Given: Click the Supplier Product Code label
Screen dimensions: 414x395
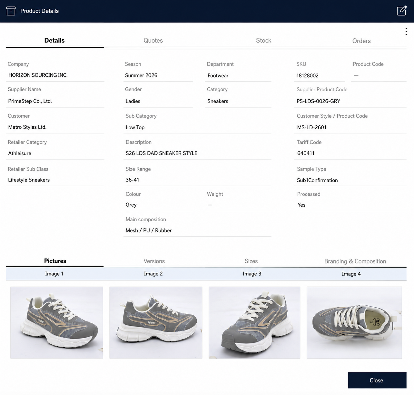Looking at the screenshot, I should pyautogui.click(x=322, y=89).
